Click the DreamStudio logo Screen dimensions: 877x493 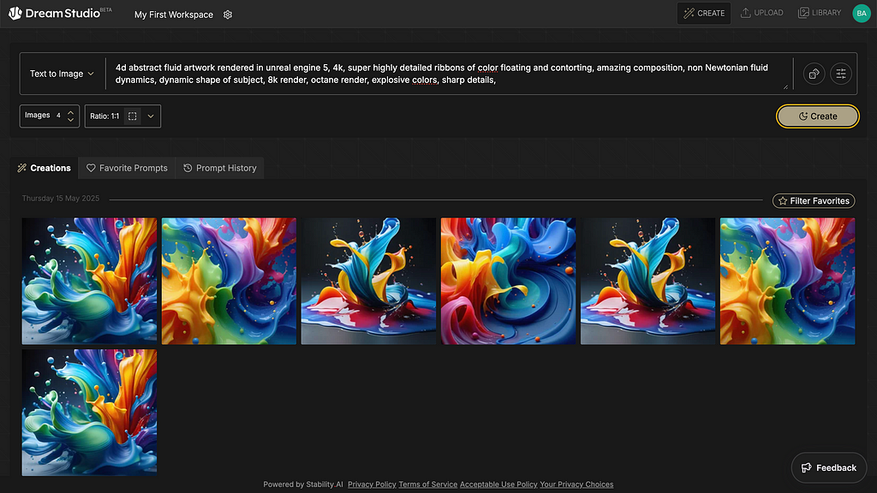click(x=60, y=13)
